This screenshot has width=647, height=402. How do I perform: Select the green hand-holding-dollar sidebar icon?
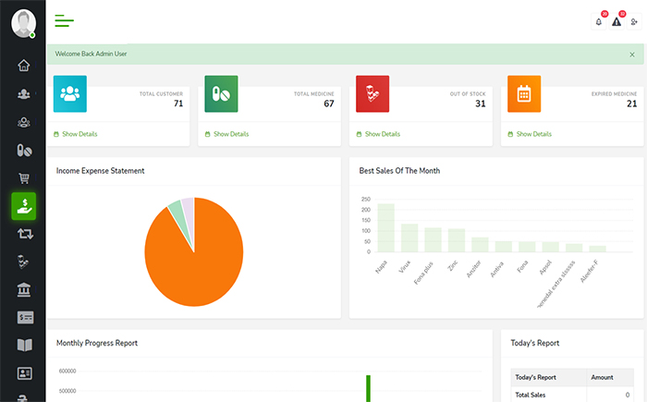point(24,205)
